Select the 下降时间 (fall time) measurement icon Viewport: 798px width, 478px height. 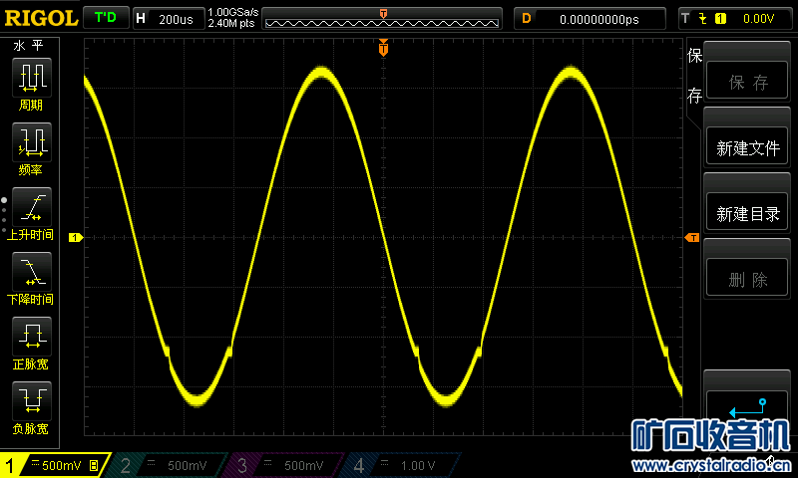pos(32,271)
